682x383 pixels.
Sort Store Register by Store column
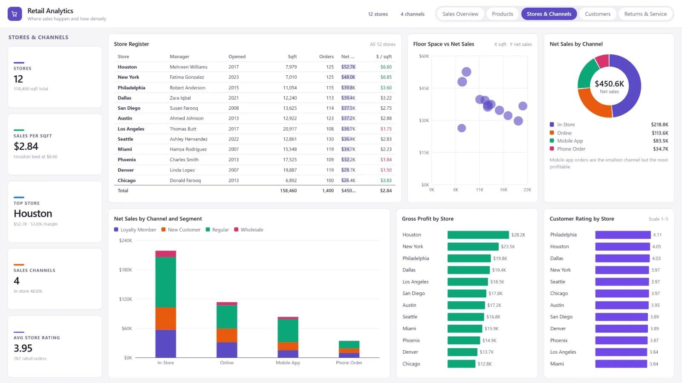coord(123,57)
